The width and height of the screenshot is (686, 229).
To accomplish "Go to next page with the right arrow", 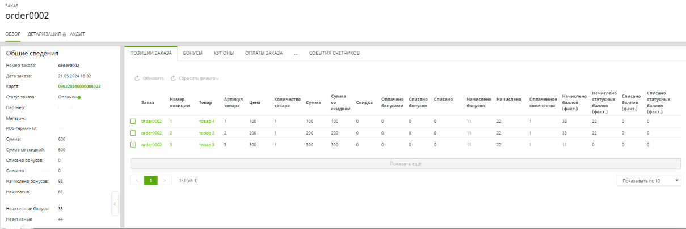I will point(165,180).
